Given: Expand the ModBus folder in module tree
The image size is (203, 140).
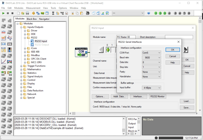Looking at the screenshot, I should coord(25,56).
